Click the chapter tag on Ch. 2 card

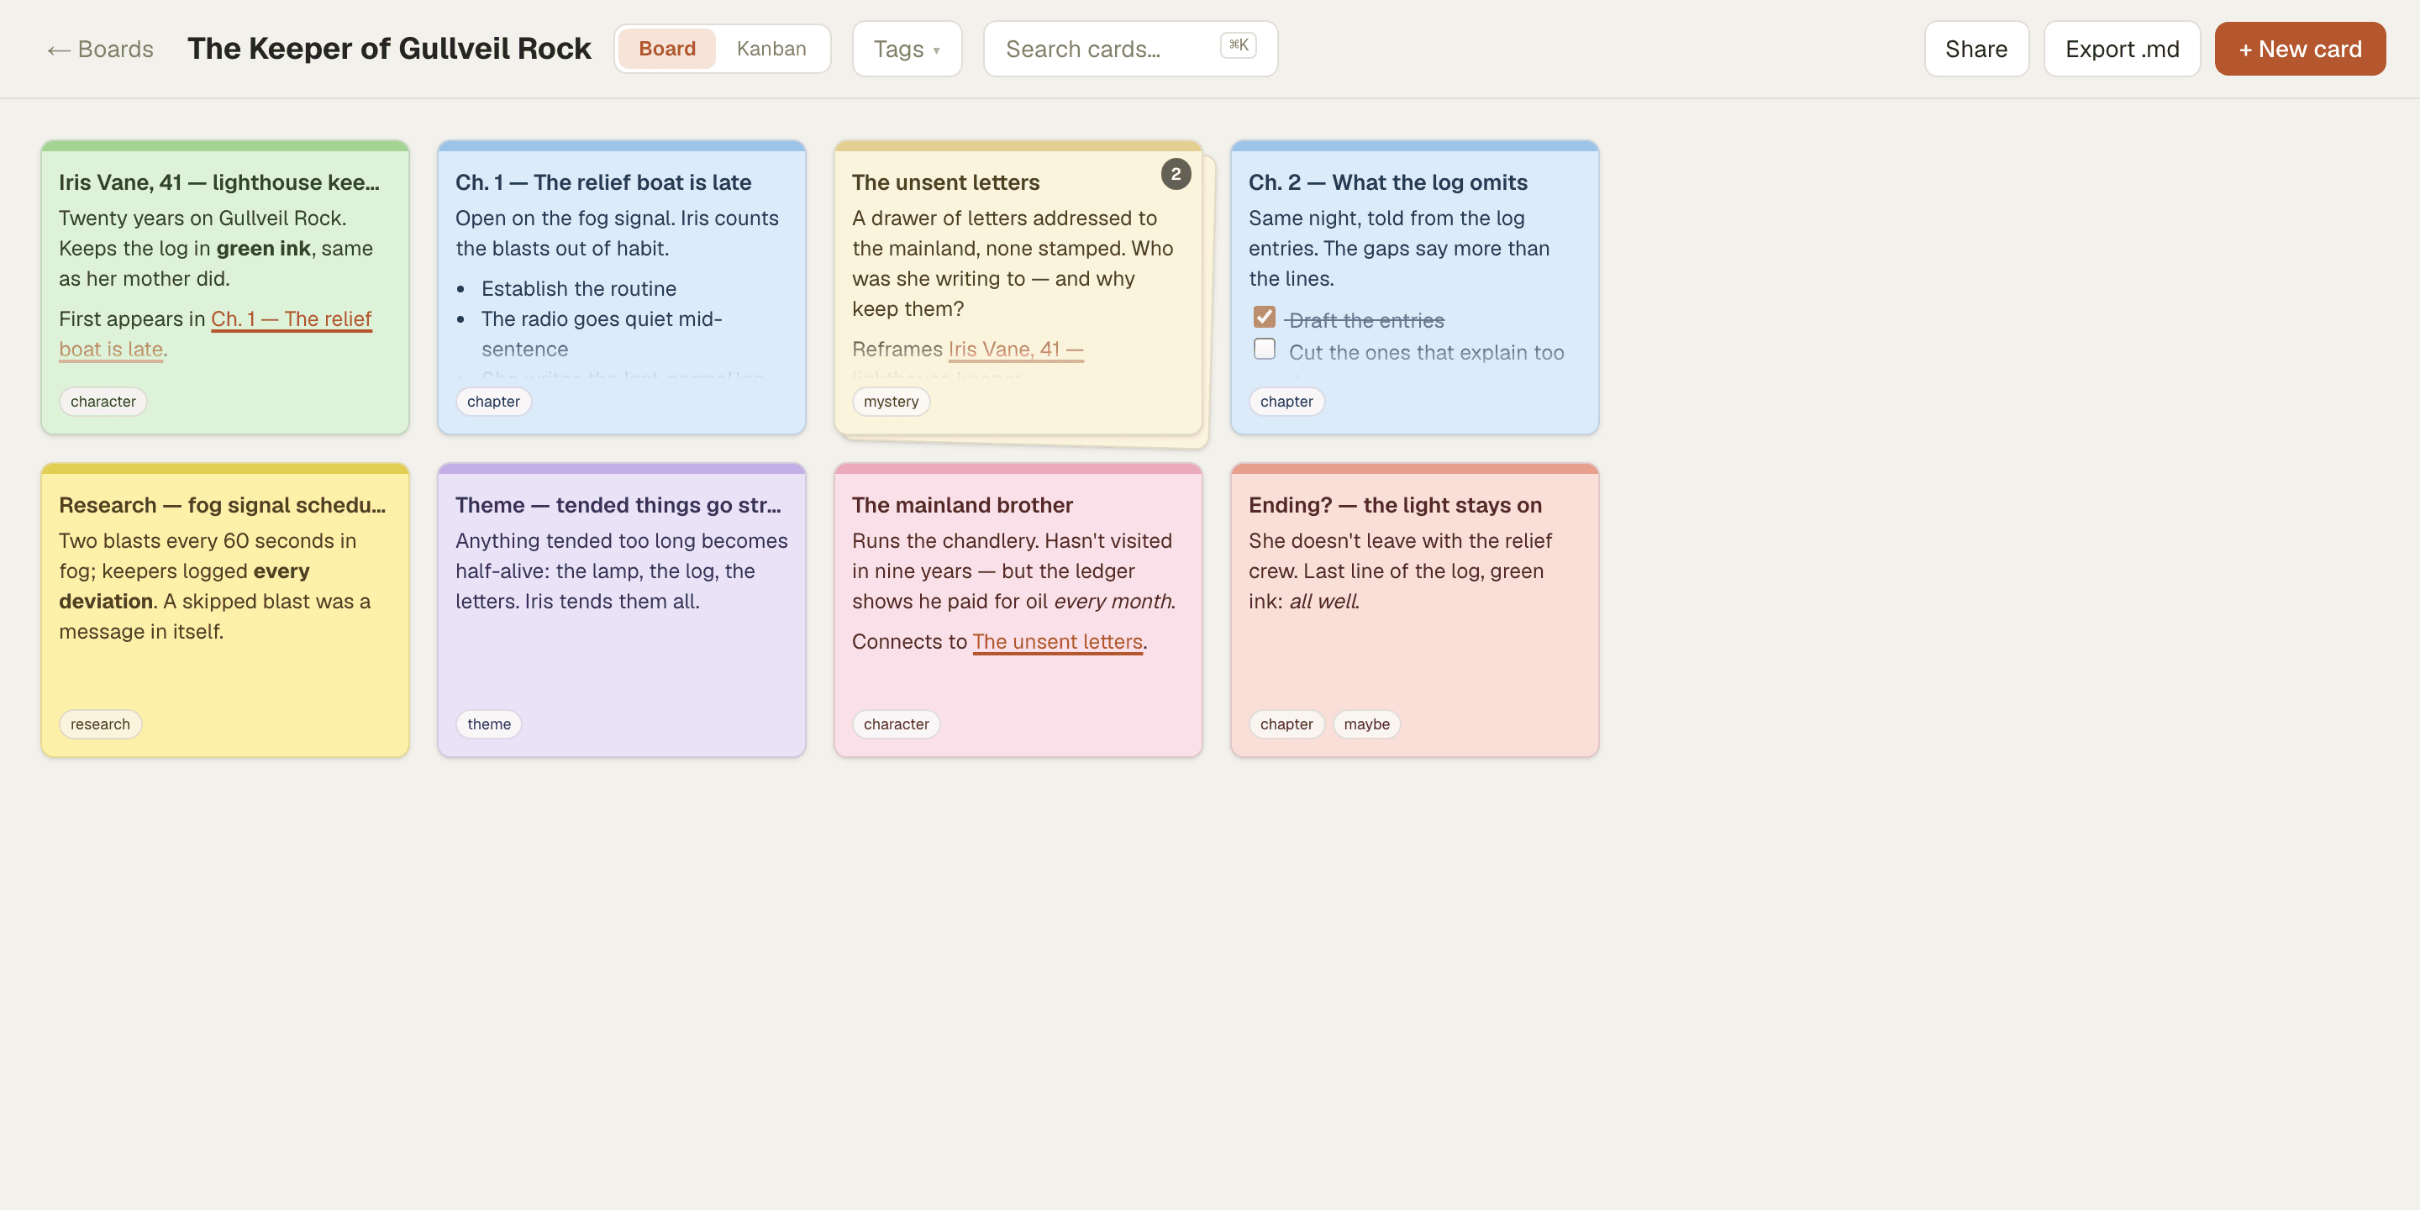(x=1286, y=402)
